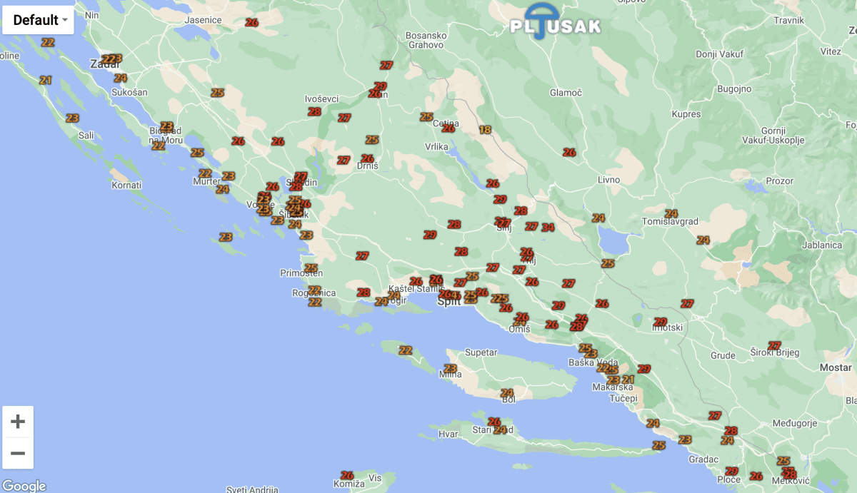
Task: Select the 18 temperature marker near Cetina
Action: point(486,129)
